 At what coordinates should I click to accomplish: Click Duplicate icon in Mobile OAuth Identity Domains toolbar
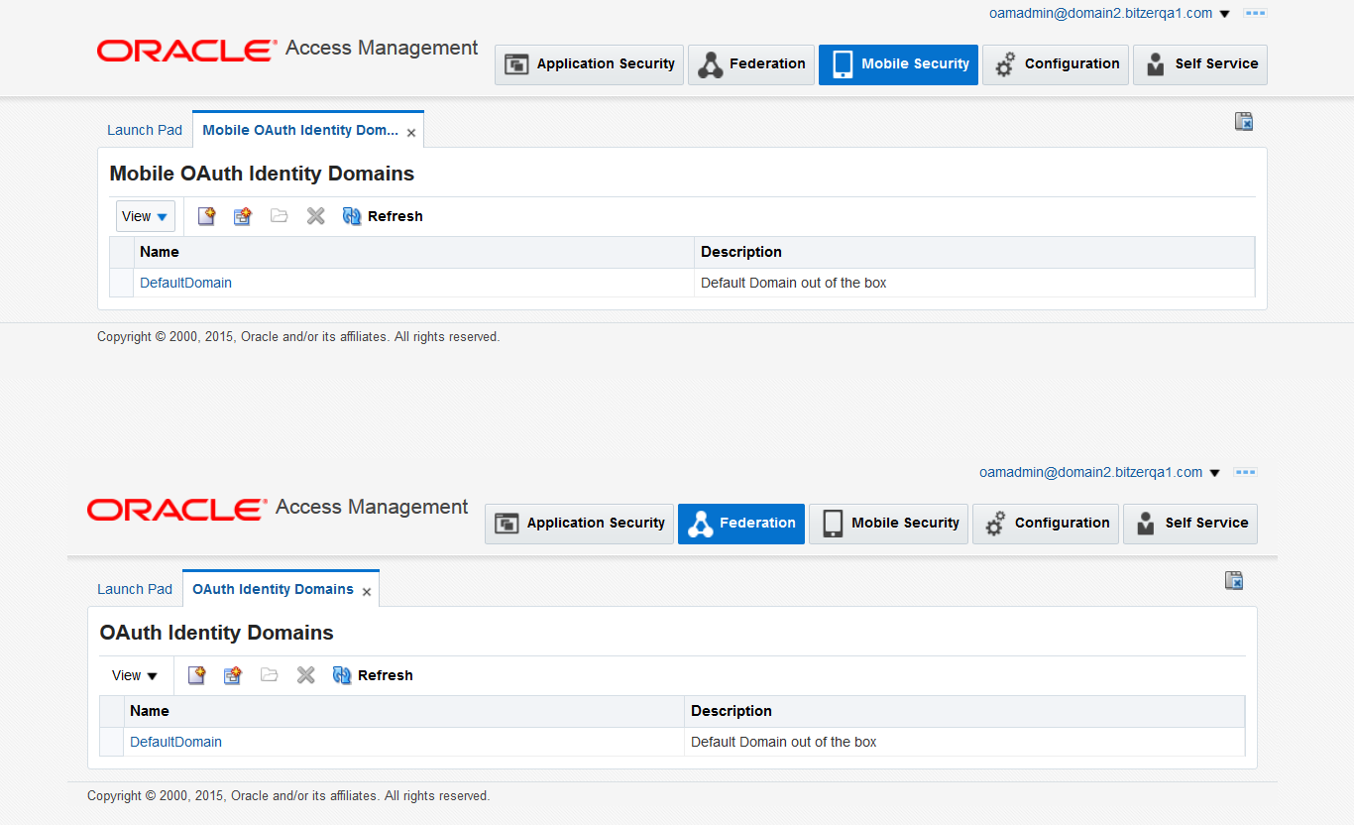243,216
